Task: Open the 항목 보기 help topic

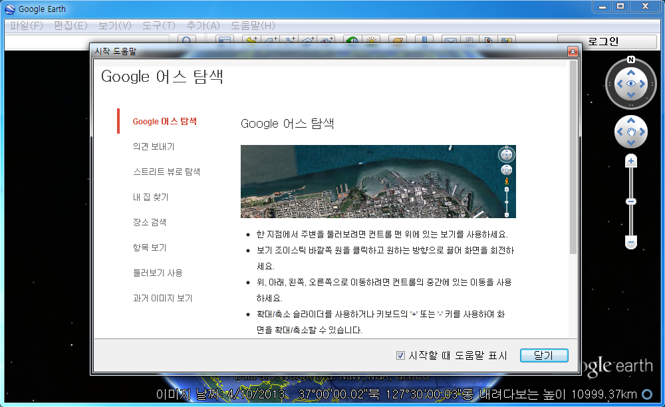Action: pos(150,247)
